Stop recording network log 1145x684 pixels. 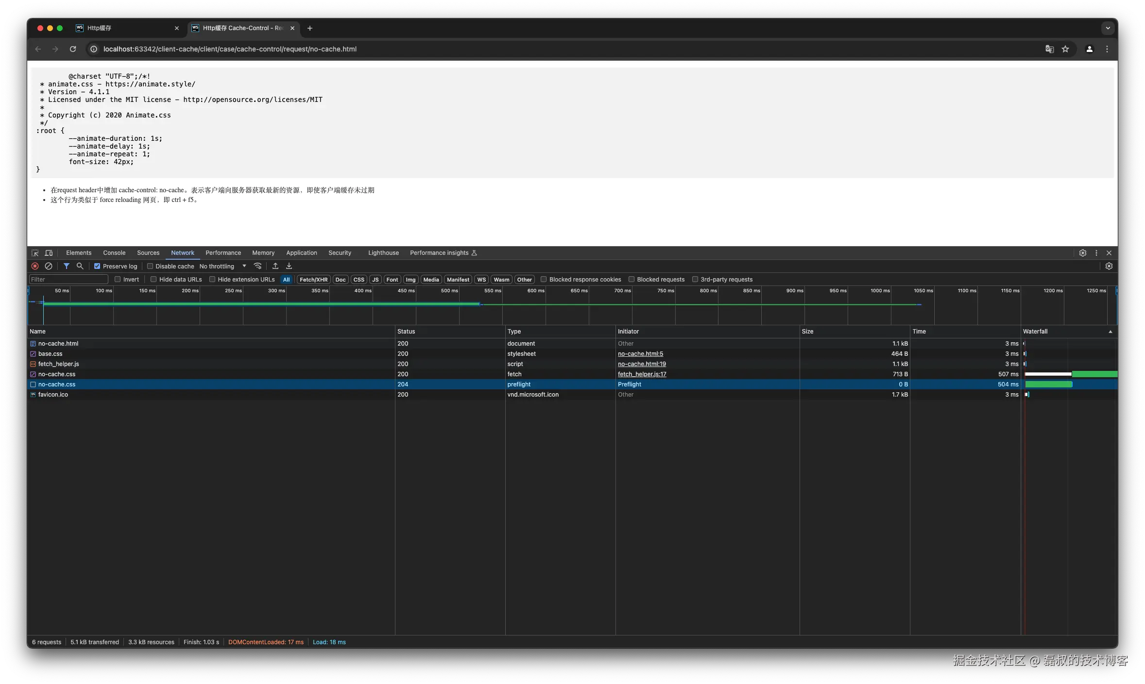point(35,266)
